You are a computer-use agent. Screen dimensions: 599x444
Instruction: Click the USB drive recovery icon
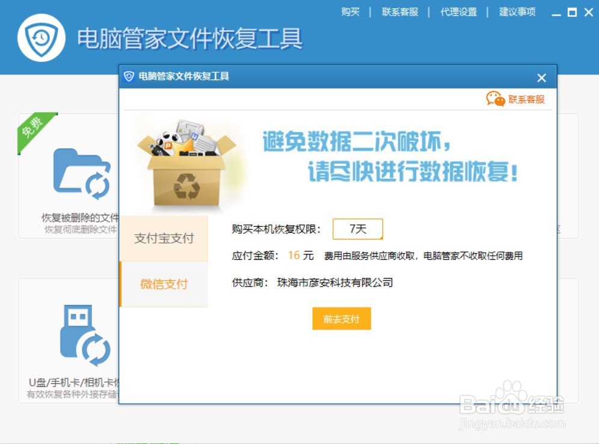pos(85,336)
